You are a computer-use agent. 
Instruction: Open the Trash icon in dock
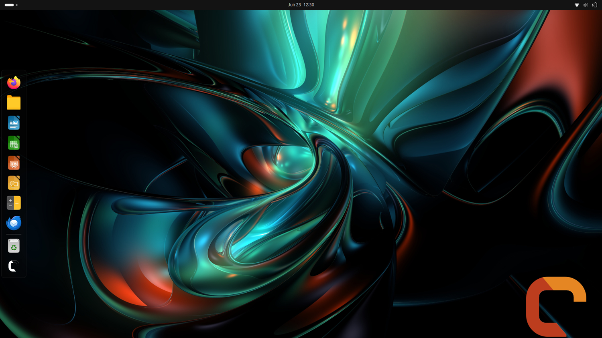(x=14, y=246)
